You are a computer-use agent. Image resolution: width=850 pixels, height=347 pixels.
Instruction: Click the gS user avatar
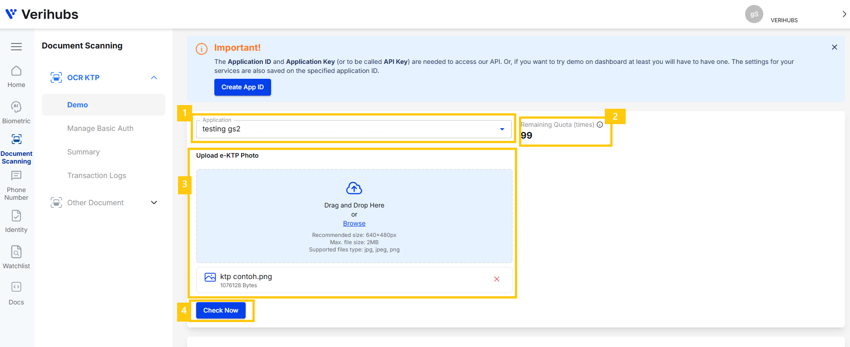[x=754, y=14]
